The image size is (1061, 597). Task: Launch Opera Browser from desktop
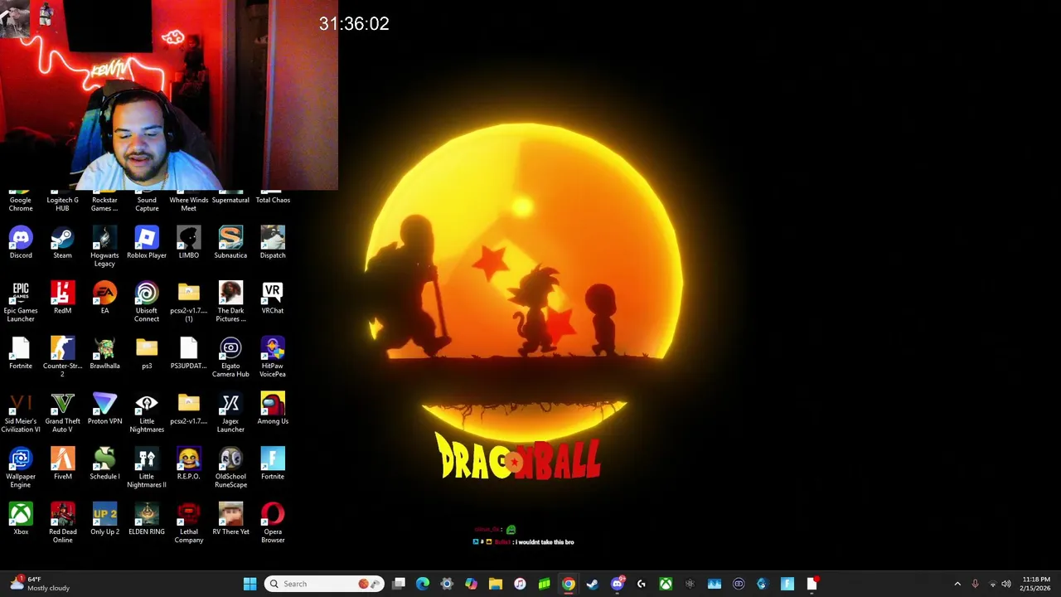pos(273,523)
